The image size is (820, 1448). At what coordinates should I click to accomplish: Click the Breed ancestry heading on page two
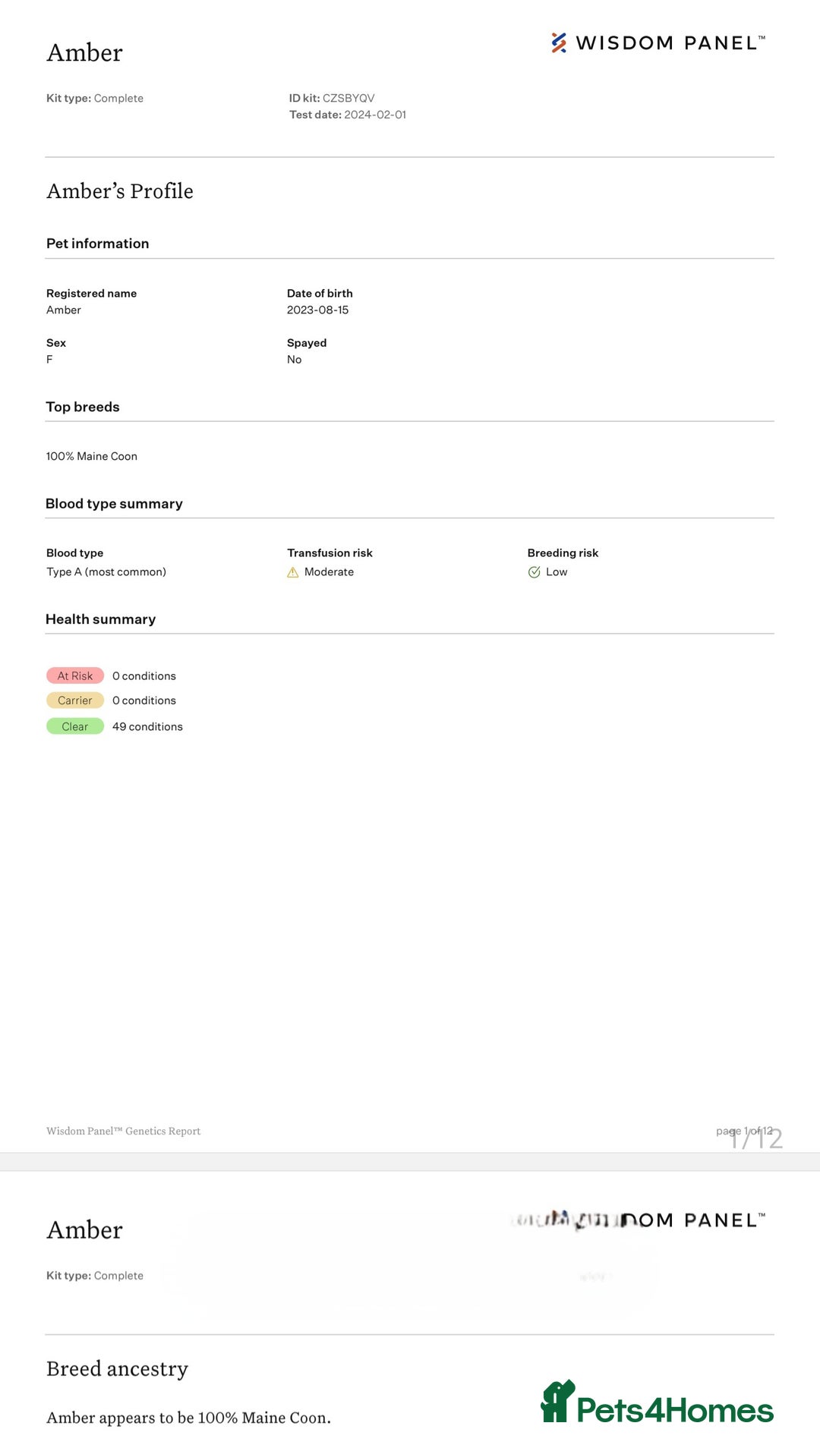pos(117,1368)
